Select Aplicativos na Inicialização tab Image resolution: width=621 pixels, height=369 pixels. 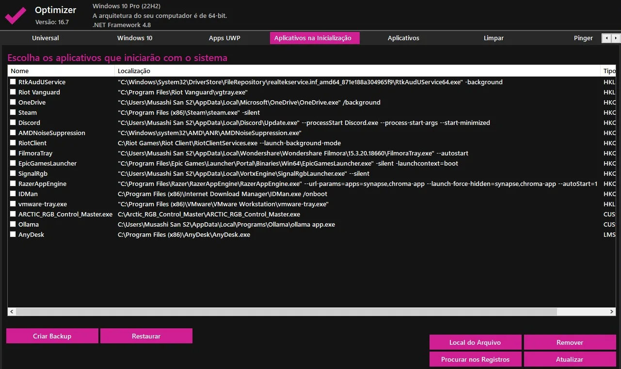coord(315,38)
